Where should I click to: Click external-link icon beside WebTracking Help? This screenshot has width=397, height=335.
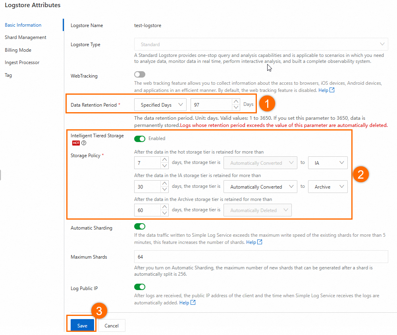click(x=332, y=90)
